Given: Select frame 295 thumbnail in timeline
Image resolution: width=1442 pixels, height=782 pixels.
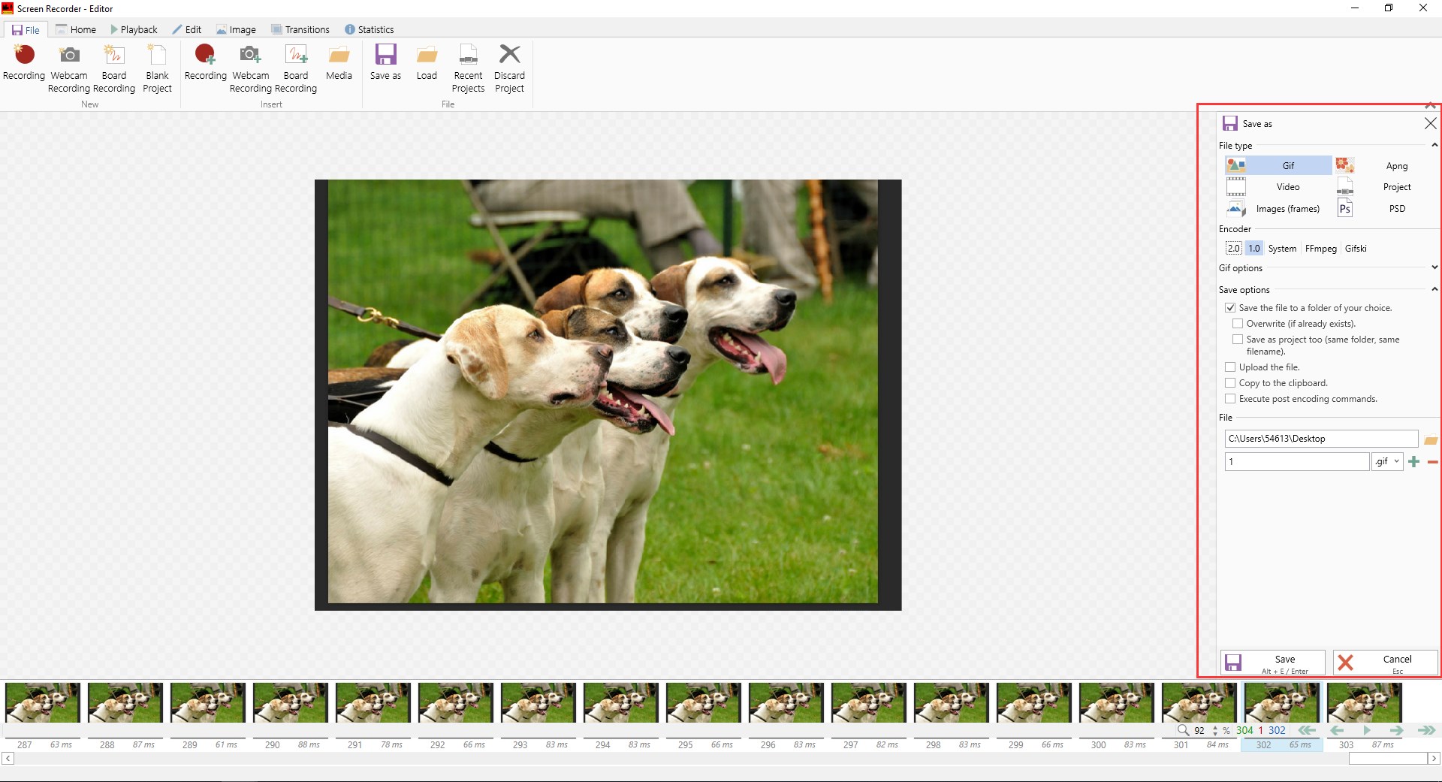Looking at the screenshot, I should [703, 703].
